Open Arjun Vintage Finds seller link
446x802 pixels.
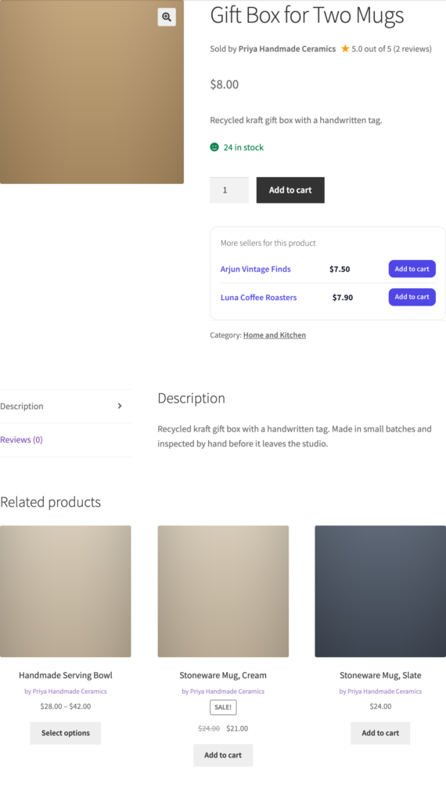tap(255, 269)
